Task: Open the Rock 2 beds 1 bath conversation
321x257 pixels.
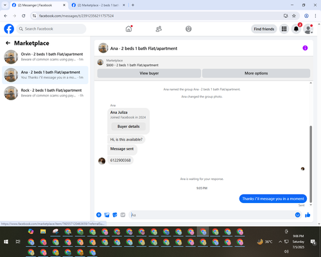Action: pos(45,93)
